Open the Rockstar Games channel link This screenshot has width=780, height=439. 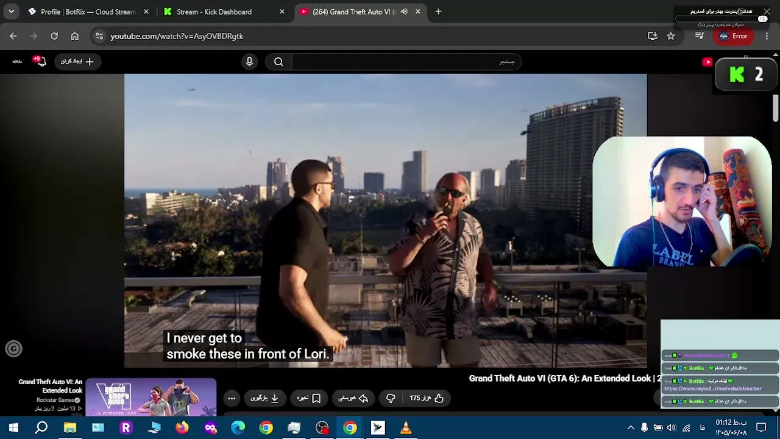[x=58, y=400]
